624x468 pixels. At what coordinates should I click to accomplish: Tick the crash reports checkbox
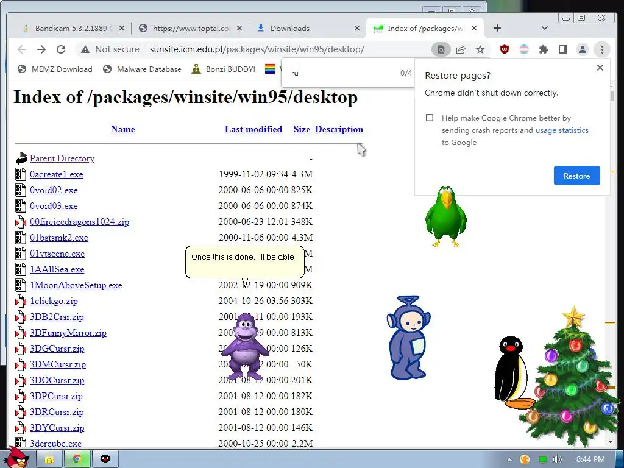coord(430,118)
